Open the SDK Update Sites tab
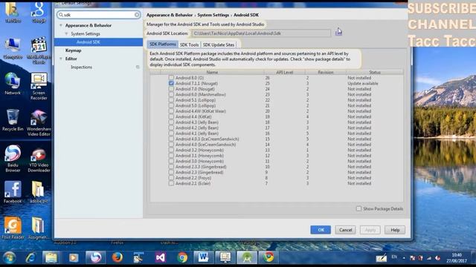 [219, 44]
